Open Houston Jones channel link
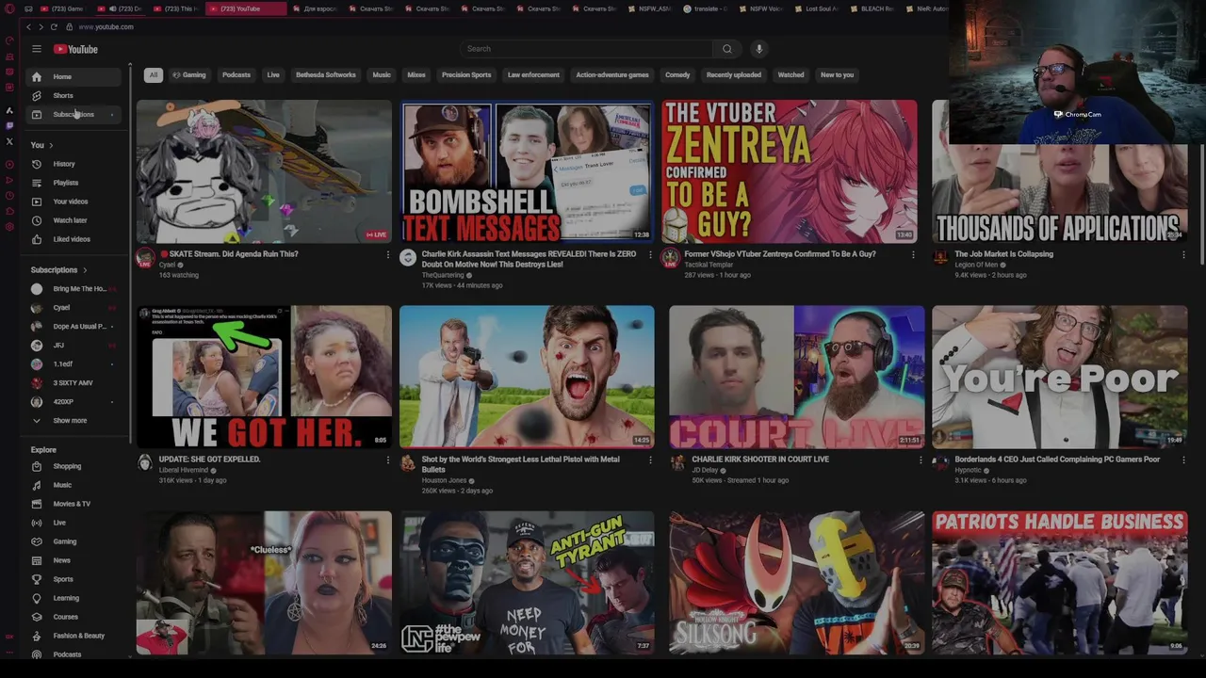 point(444,480)
